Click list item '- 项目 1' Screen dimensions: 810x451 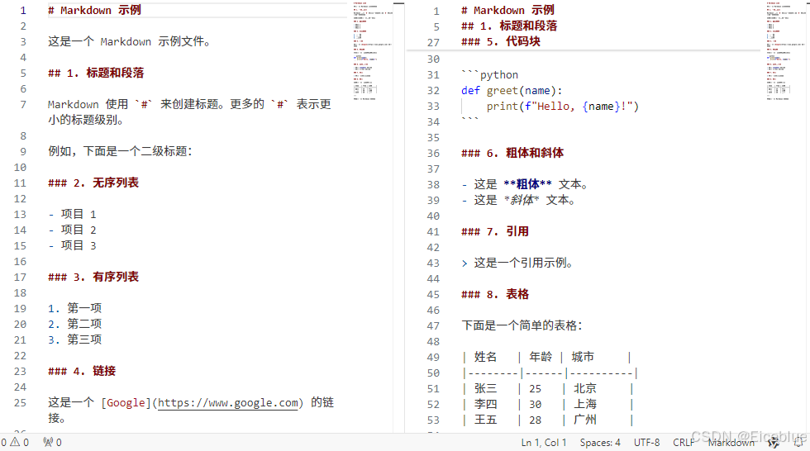pos(72,214)
